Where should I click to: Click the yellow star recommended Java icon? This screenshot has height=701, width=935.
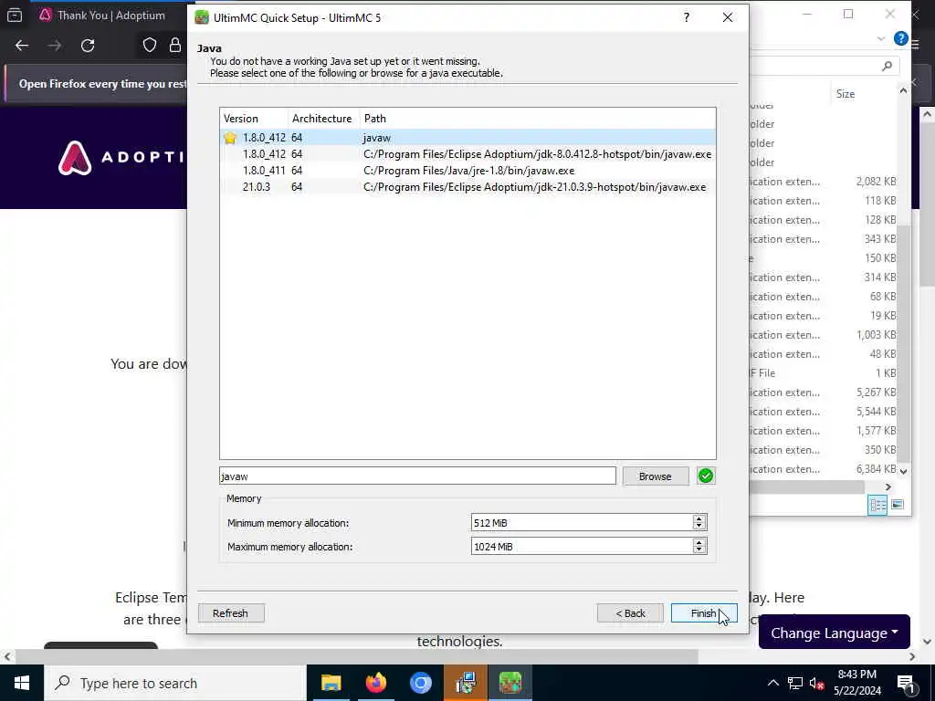[x=230, y=138]
